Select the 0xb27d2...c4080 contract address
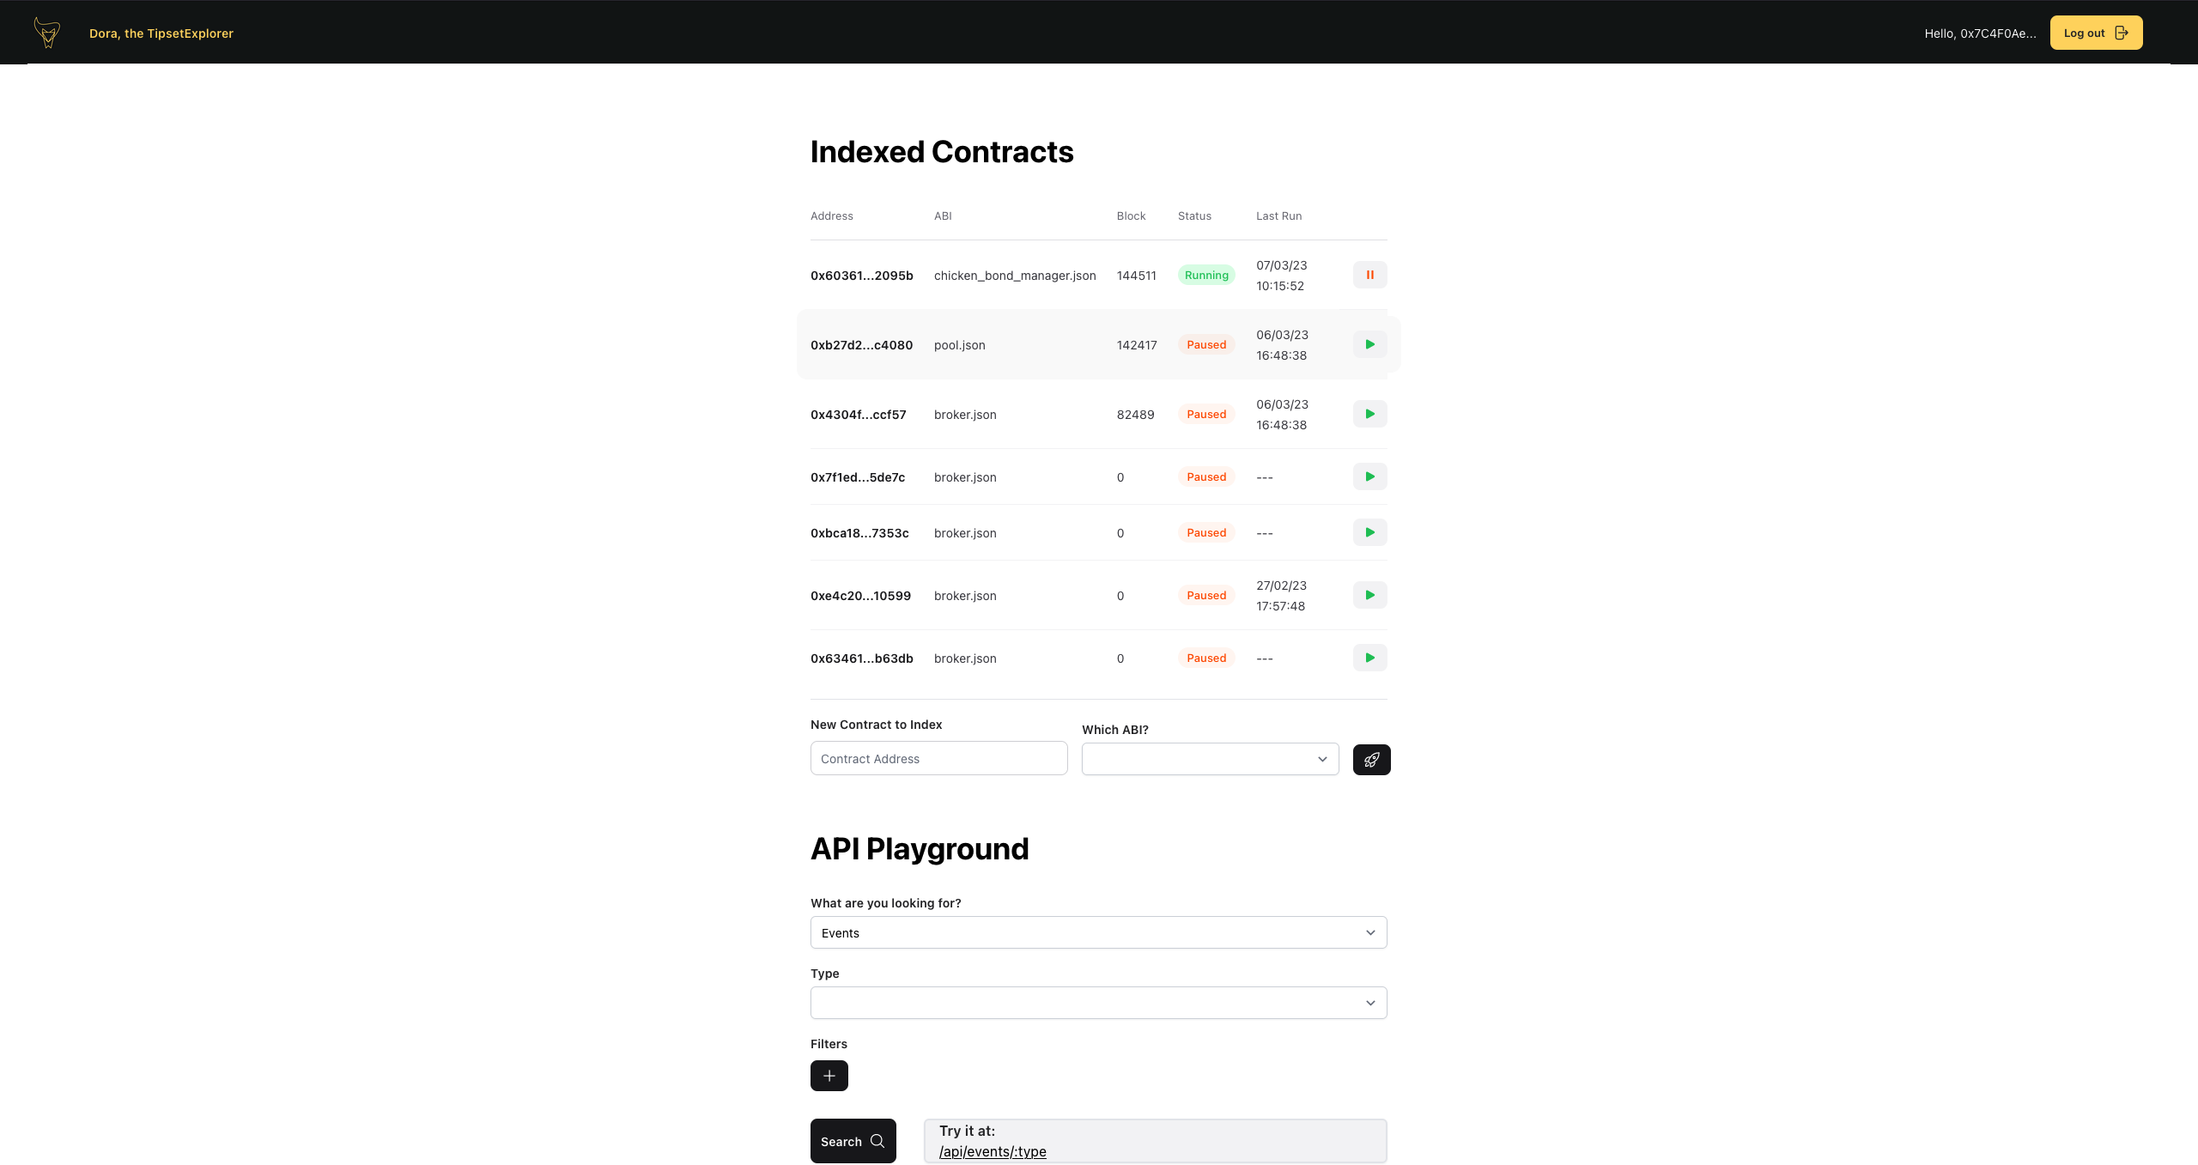This screenshot has width=2198, height=1165. [x=861, y=345]
